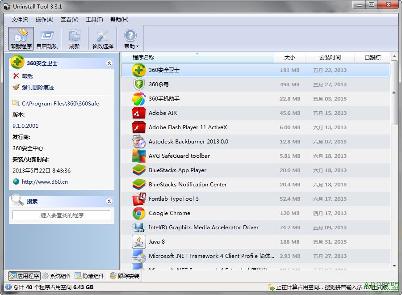Click the Fontlab TypeTool 3 icon
Image resolution: width=402 pixels, height=295 pixels.
[x=139, y=199]
